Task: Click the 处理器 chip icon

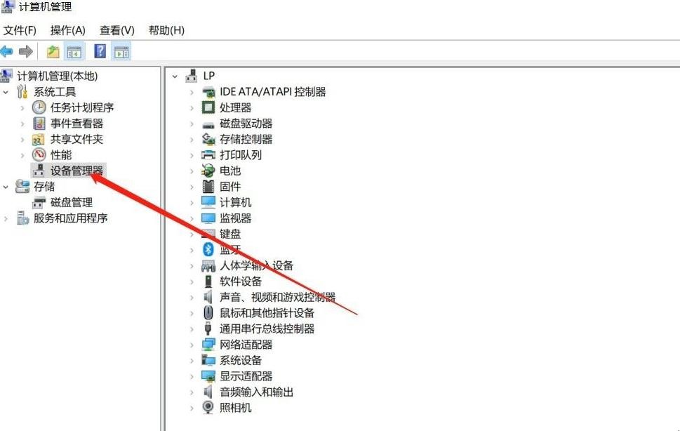Action: [x=208, y=107]
